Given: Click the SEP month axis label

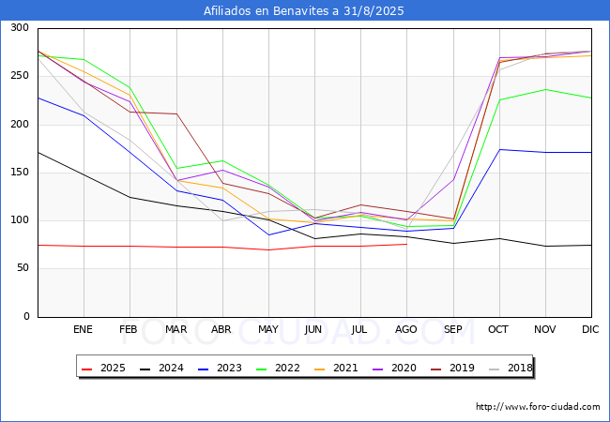Looking at the screenshot, I should [453, 329].
